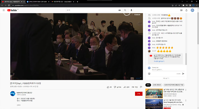Go to the YouTube home logo
Image resolution: width=199 pixels, height=109 pixels.
pyautogui.click(x=12, y=10)
